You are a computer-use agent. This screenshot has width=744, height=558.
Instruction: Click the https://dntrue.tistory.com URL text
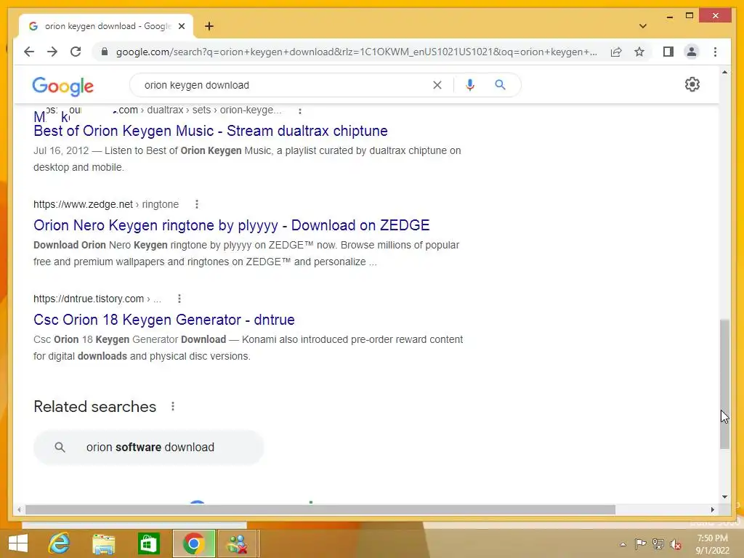(x=89, y=299)
